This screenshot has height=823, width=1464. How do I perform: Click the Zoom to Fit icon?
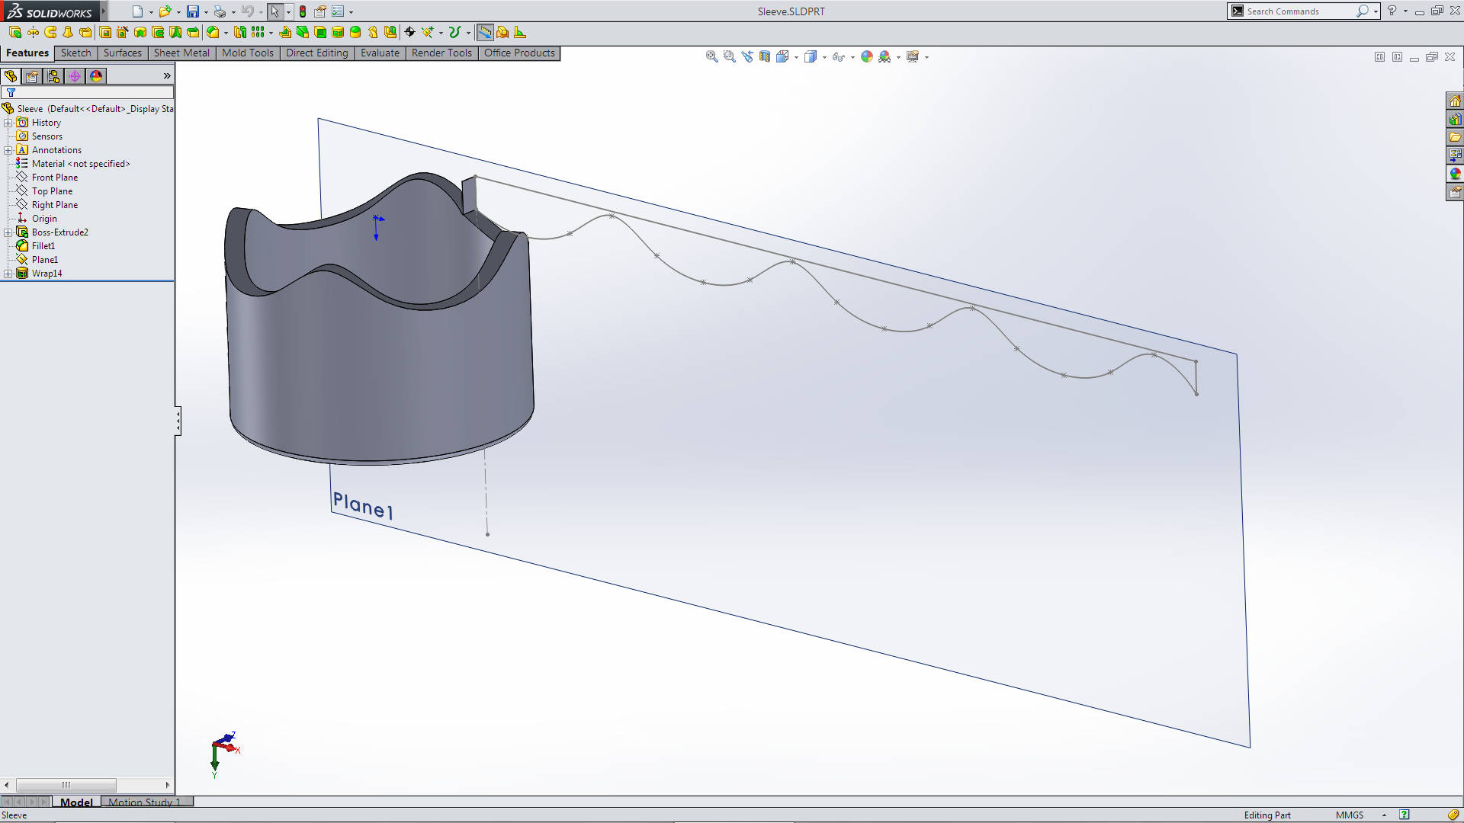711,56
